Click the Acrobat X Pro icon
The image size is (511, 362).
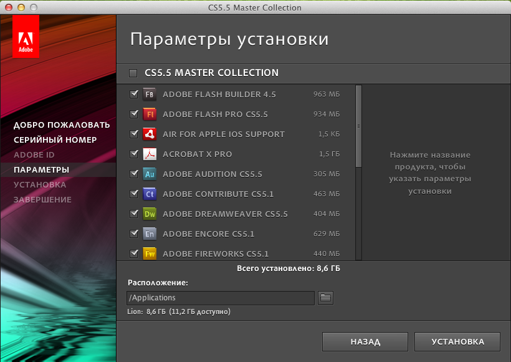pyautogui.click(x=149, y=154)
